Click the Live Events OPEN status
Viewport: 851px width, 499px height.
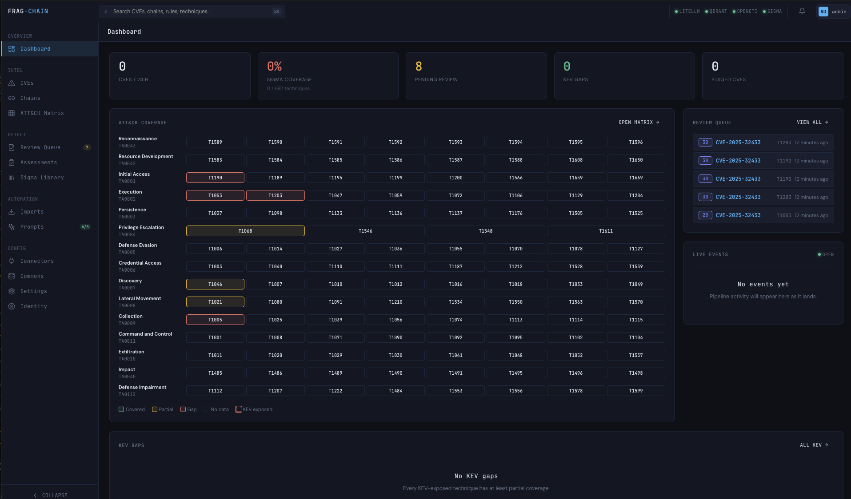826,254
